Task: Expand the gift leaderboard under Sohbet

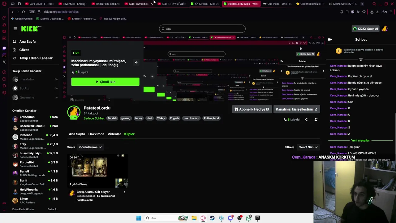Action: 361,59
